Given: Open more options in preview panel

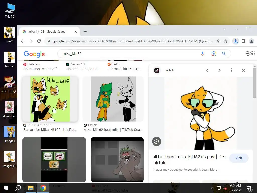Looking at the screenshot, I should (231, 70).
